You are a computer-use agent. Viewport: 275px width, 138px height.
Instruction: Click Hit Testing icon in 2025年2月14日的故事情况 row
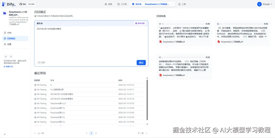[x=35, y=99]
